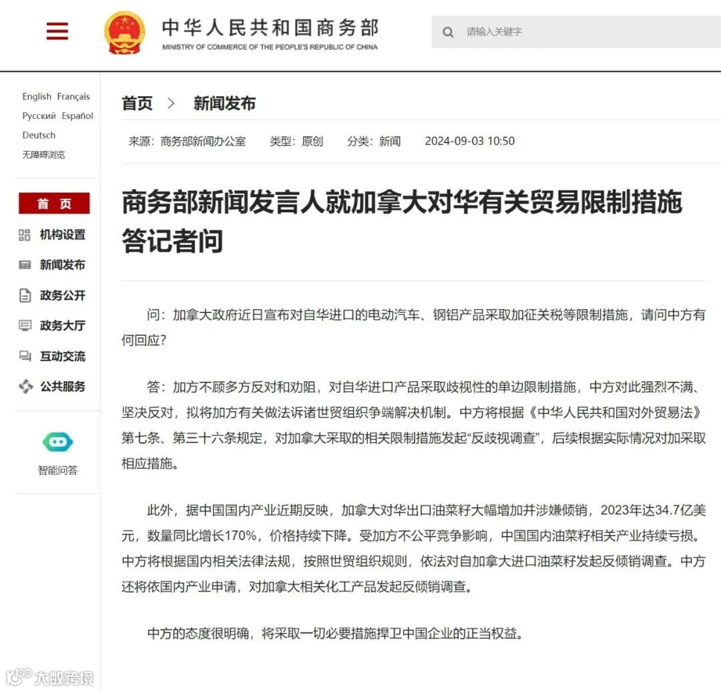721x691 pixels.
Task: Click the 中华人民共和国商务部 site title
Action: click(270, 27)
